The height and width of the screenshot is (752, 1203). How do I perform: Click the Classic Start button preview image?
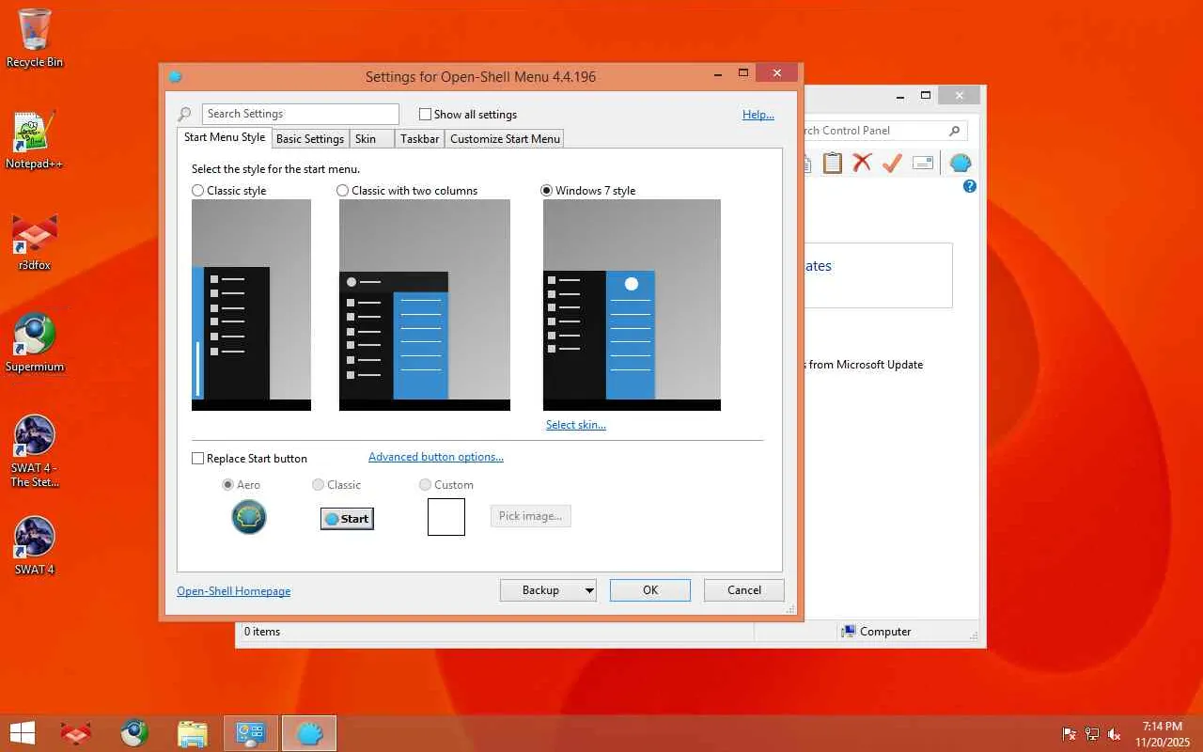[x=347, y=519]
